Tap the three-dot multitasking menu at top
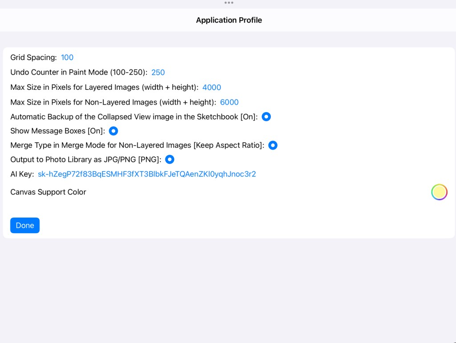This screenshot has height=343, width=456. point(228,3)
